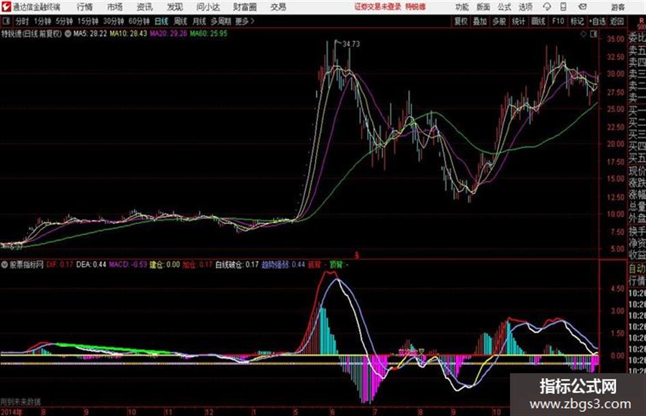646x416 pixels.
Task: Click the 建仓: 0.00 value
Action: [164, 264]
